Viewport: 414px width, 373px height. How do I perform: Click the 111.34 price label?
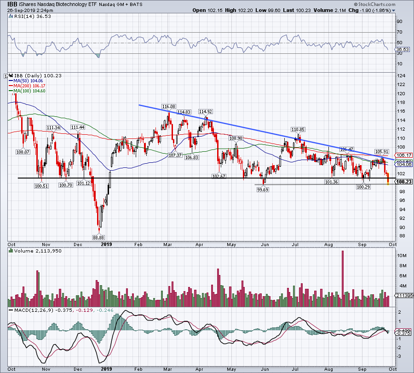click(x=53, y=127)
